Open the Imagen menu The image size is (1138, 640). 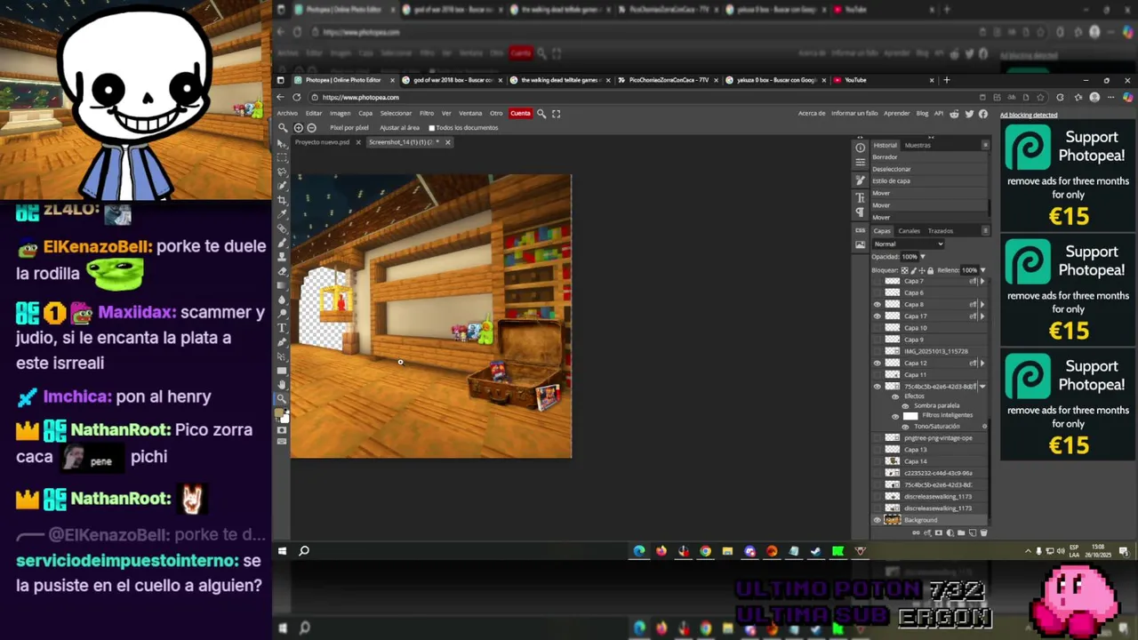click(x=341, y=114)
